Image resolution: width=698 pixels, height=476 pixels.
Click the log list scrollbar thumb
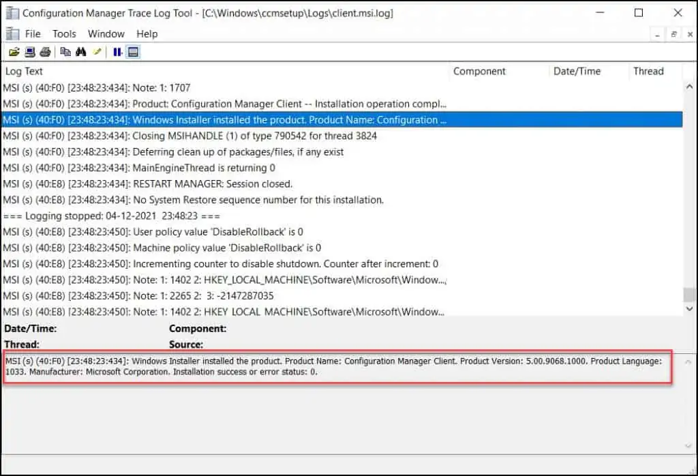(690, 295)
